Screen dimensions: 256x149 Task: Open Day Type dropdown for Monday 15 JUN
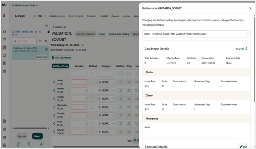(106, 91)
